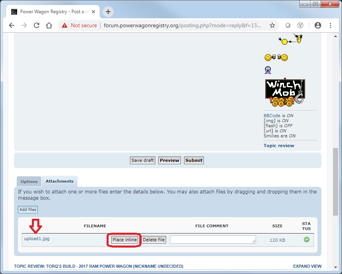342x274 pixels.
Task: Click the FILENAME column header
Action: coord(95,226)
